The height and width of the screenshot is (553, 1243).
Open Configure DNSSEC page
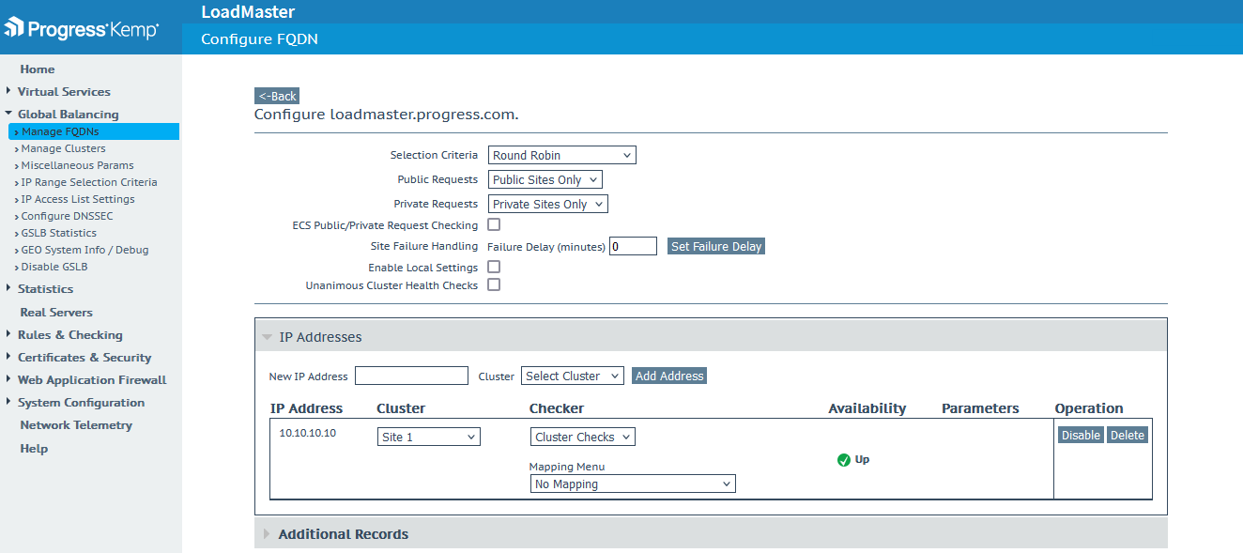(x=67, y=216)
